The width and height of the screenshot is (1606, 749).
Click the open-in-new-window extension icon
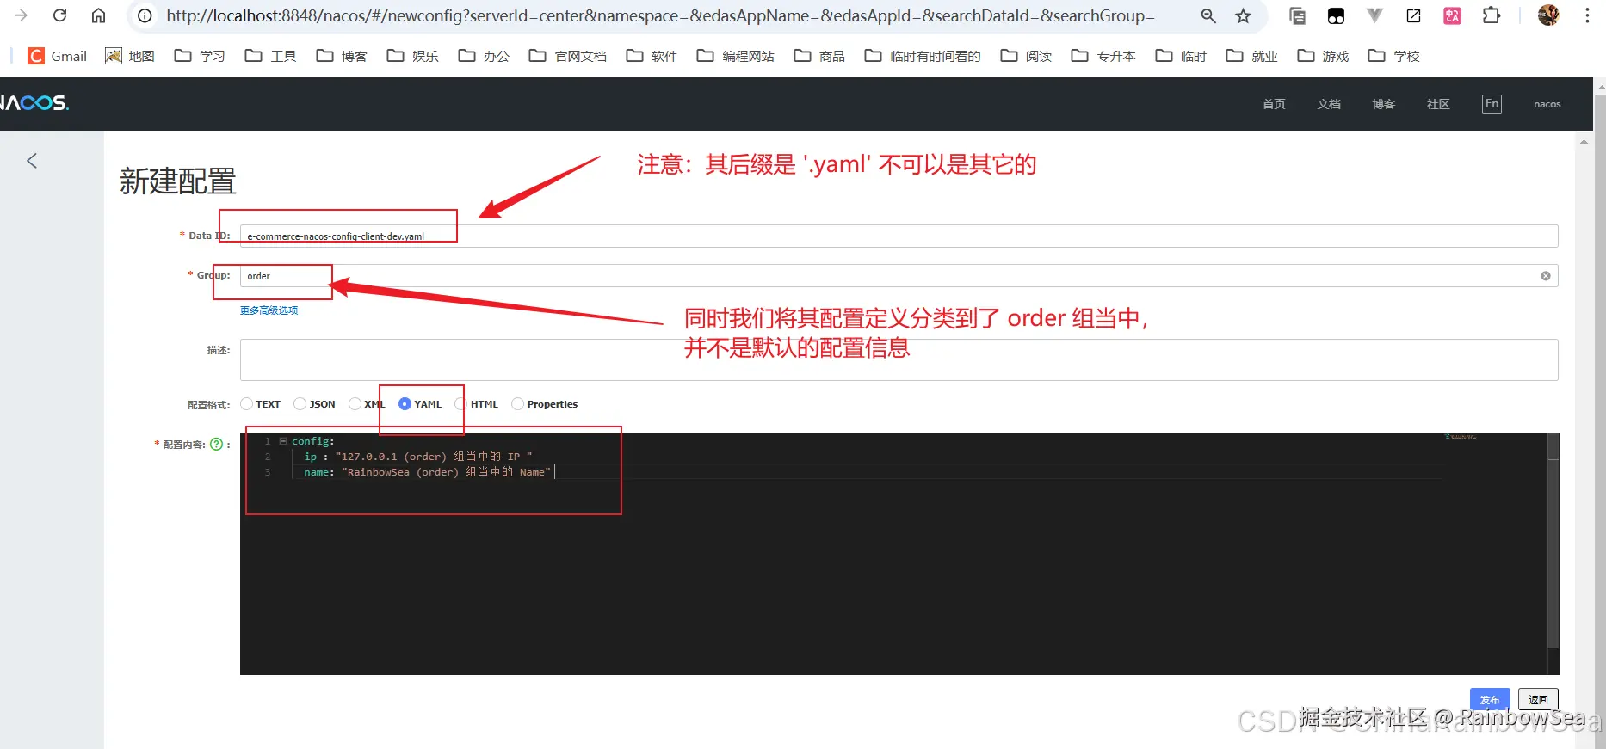(x=1414, y=15)
